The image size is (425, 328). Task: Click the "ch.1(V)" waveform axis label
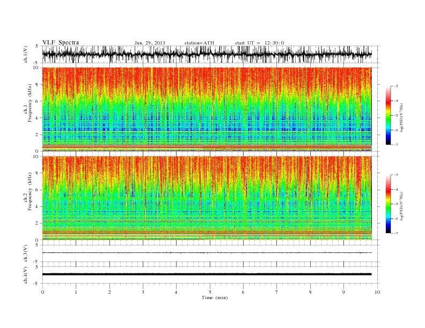pos(26,54)
